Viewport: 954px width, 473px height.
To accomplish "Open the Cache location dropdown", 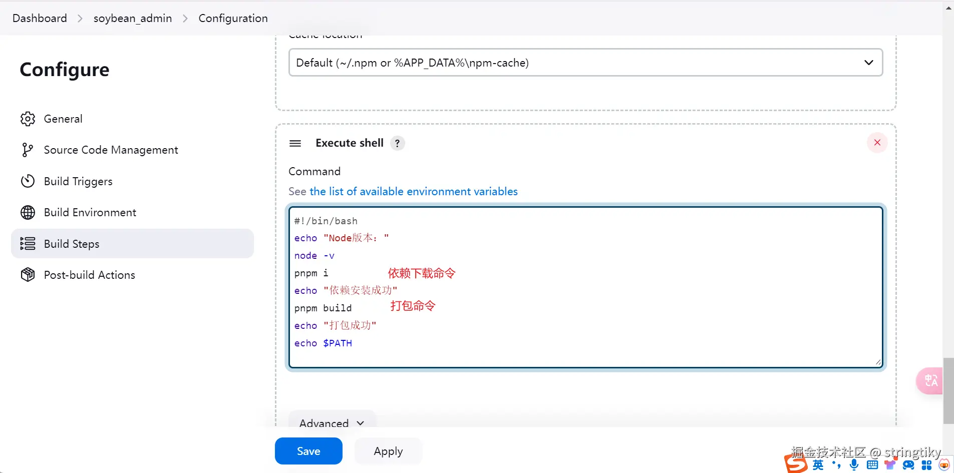I will 585,63.
